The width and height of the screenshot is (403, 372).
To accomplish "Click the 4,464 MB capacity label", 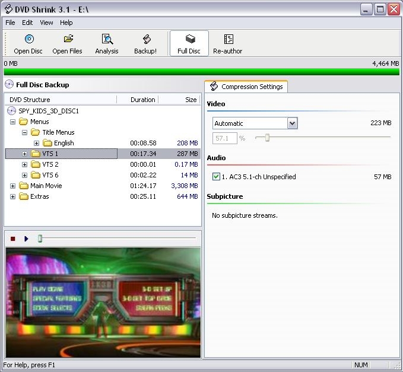I will tap(386, 63).
